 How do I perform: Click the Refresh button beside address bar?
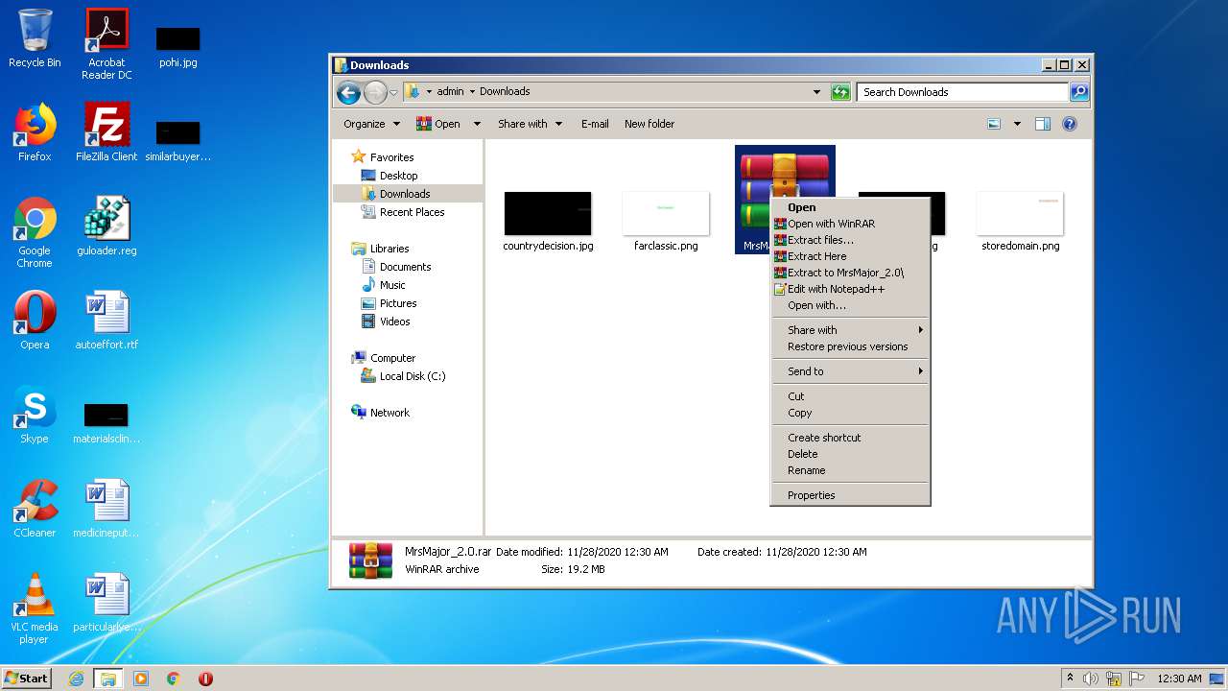coord(840,92)
